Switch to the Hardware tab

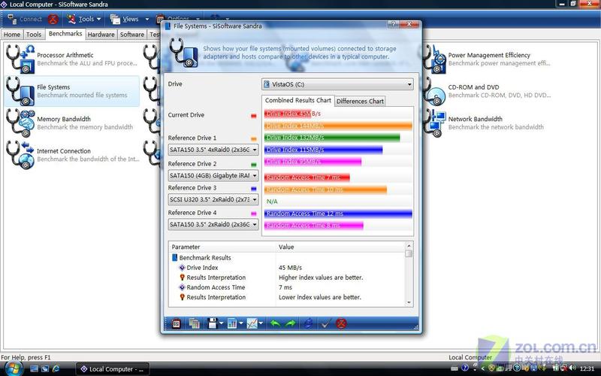[101, 35]
